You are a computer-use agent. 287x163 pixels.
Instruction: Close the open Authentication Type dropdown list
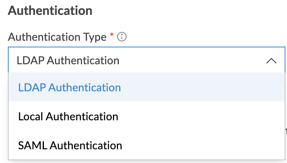tap(271, 61)
